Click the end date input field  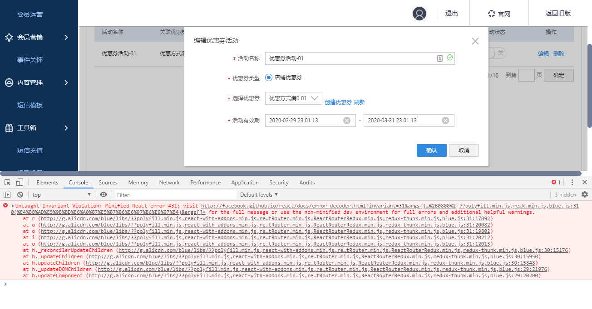[x=409, y=121]
